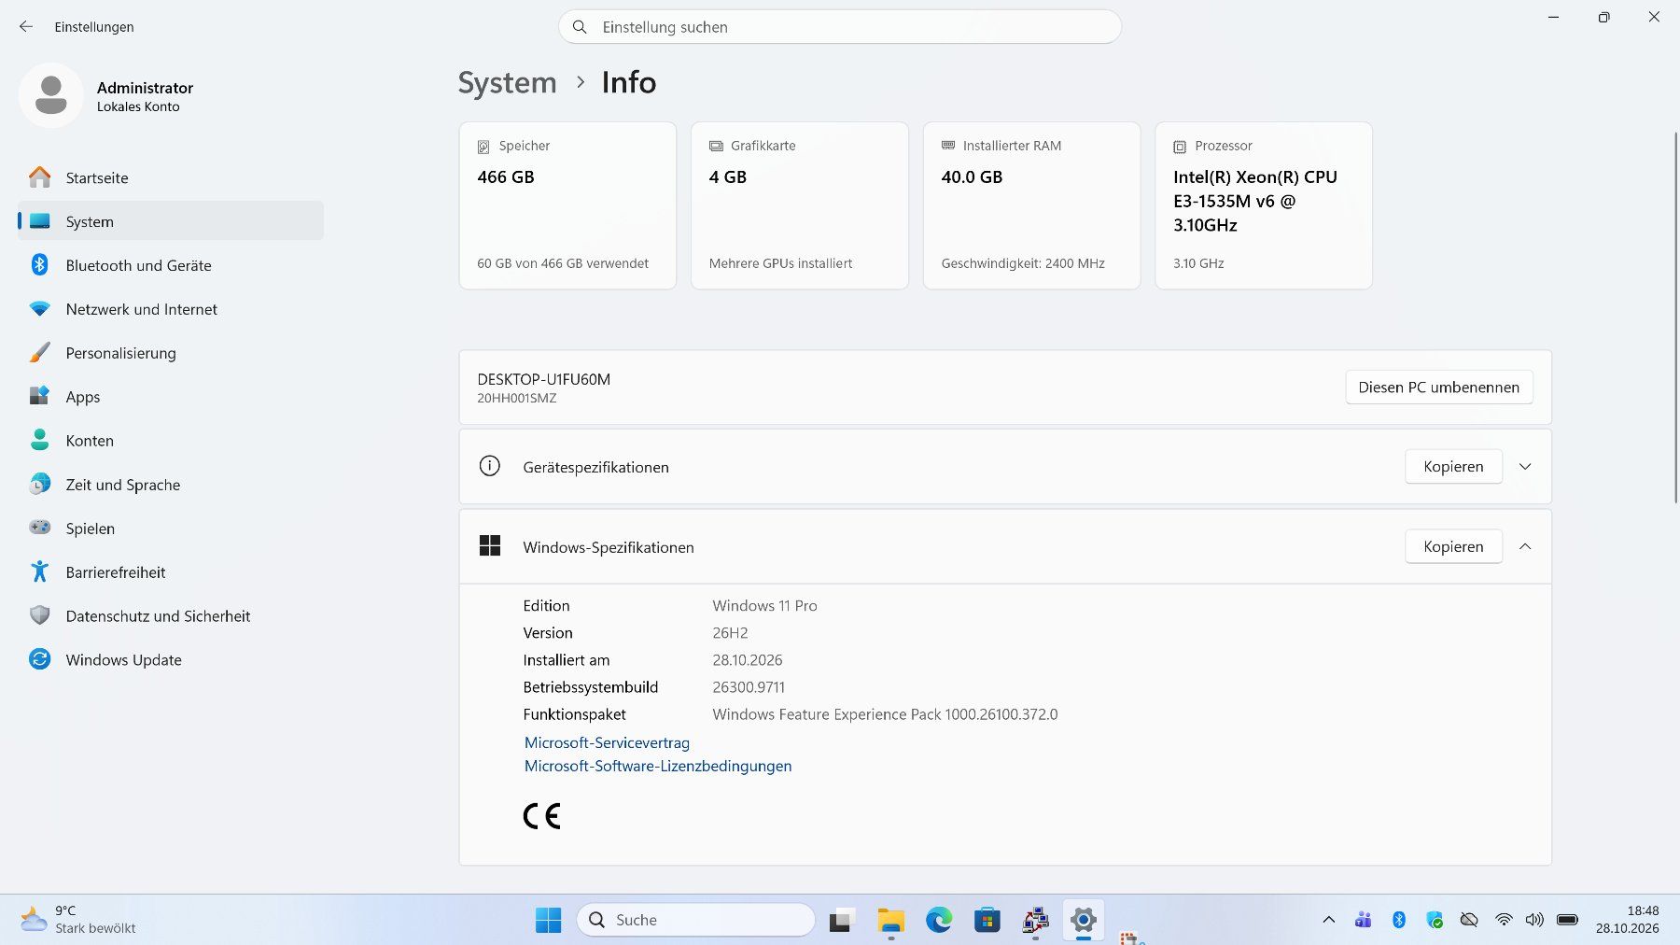1680x945 pixels.
Task: Open Bluetooth und Geräte settings
Action: [171, 265]
